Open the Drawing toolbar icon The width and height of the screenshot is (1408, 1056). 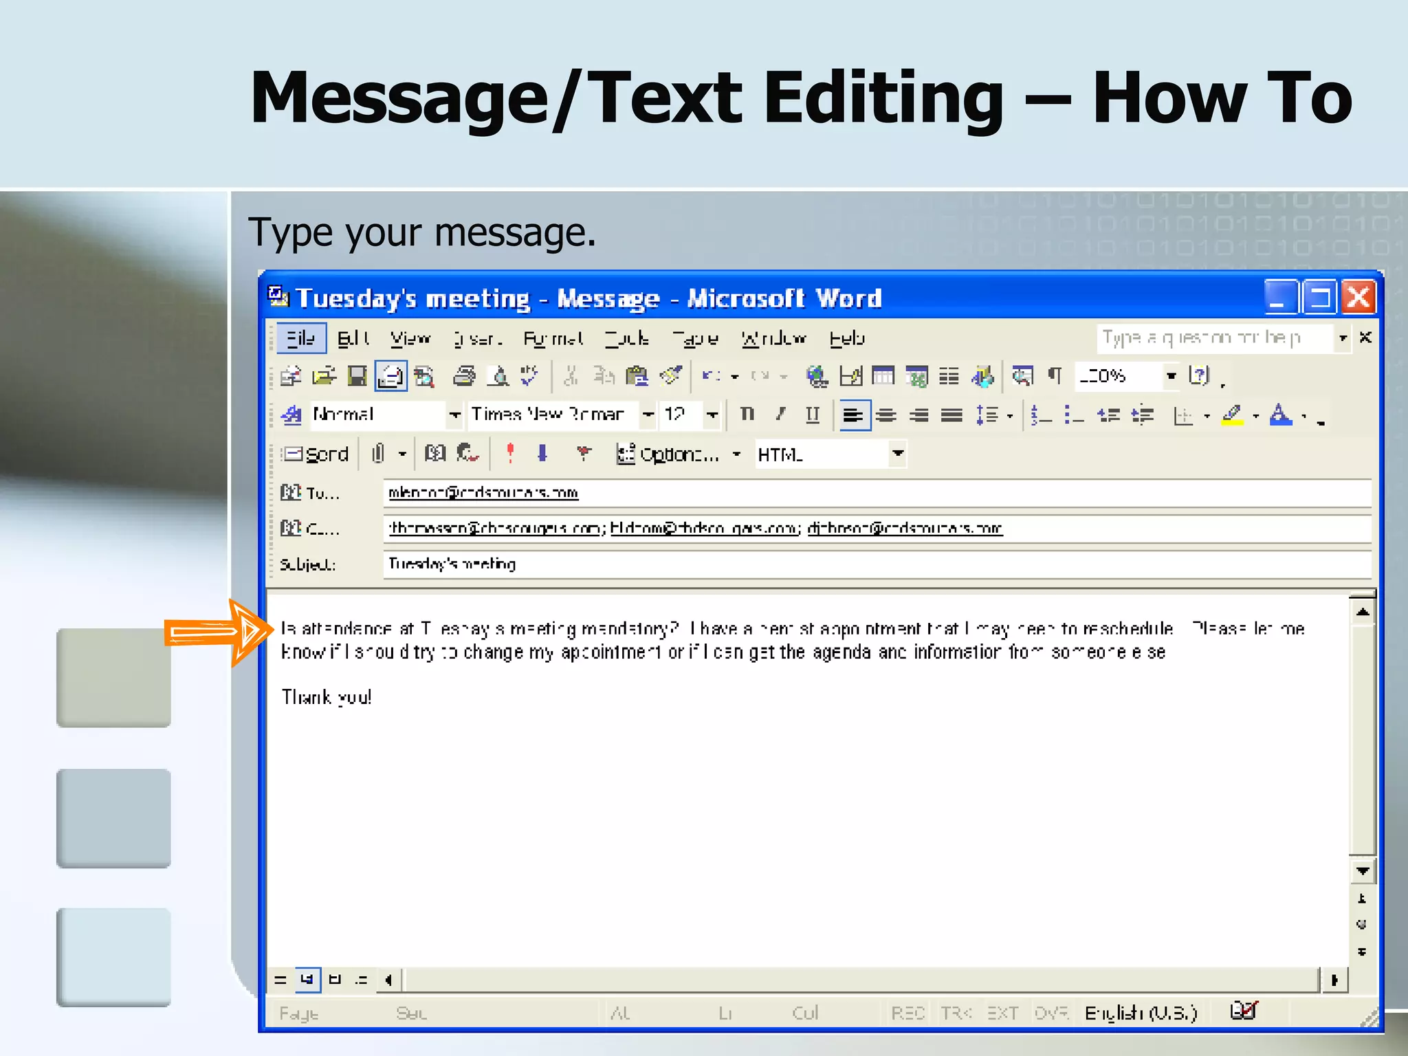coord(982,376)
